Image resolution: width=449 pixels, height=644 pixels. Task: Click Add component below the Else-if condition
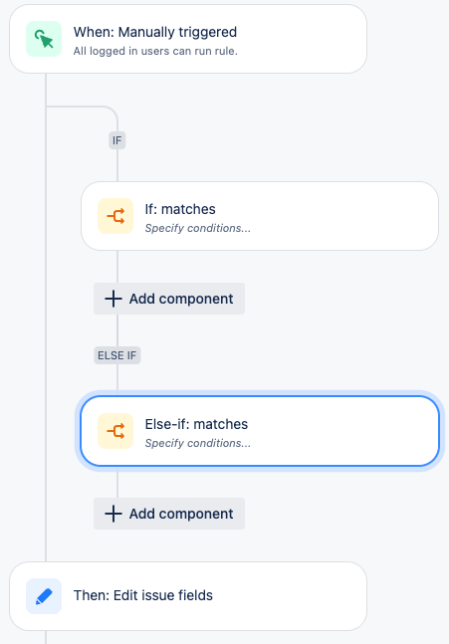tap(169, 514)
